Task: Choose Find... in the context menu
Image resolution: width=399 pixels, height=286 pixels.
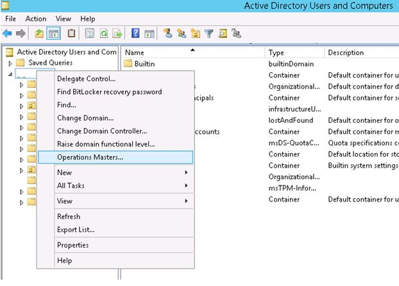Action: pos(115,105)
